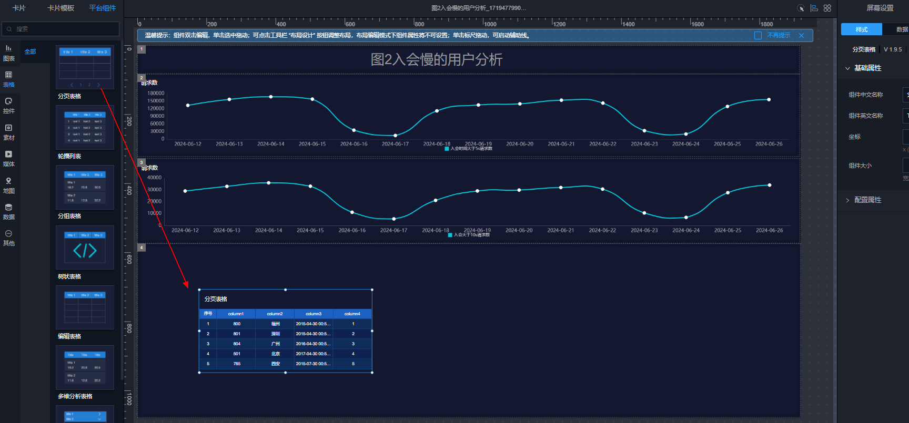Click the table cell 北京
The image size is (909, 423).
[275, 354]
